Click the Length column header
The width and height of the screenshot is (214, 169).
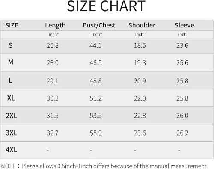[55, 26]
